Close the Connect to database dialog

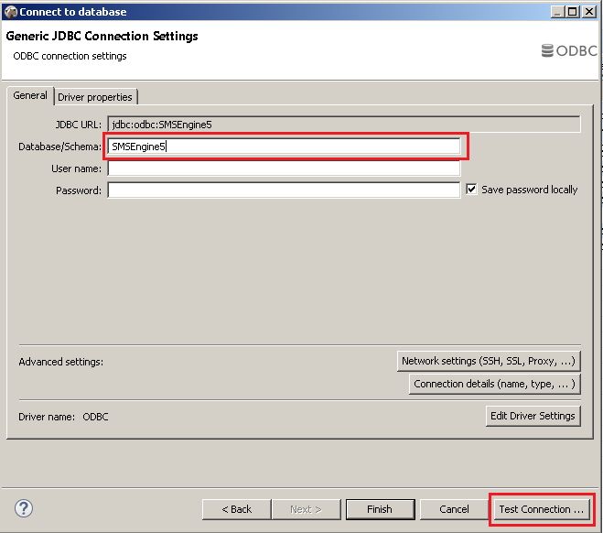(589, 12)
